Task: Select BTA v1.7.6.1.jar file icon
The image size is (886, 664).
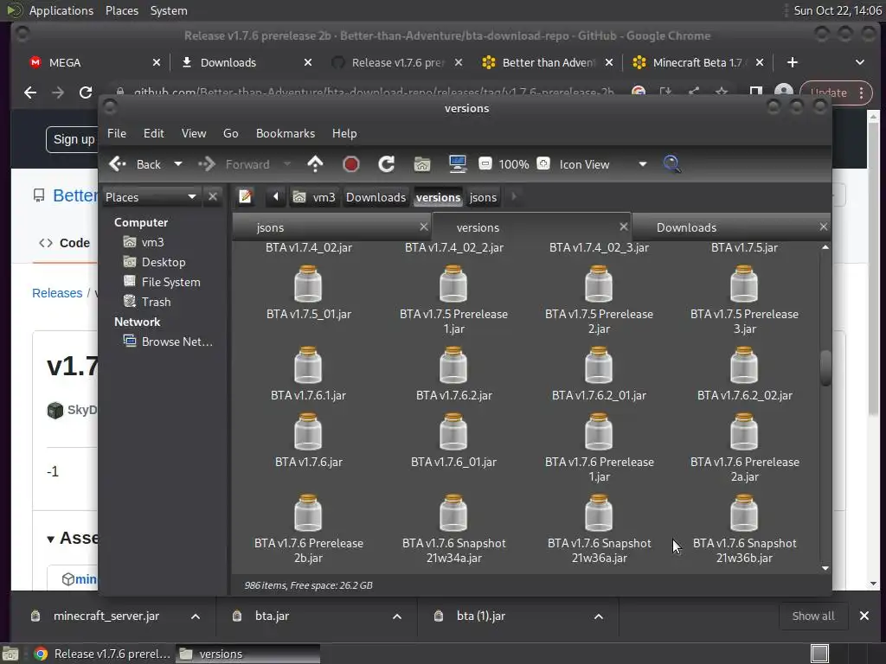Action: tap(308, 366)
